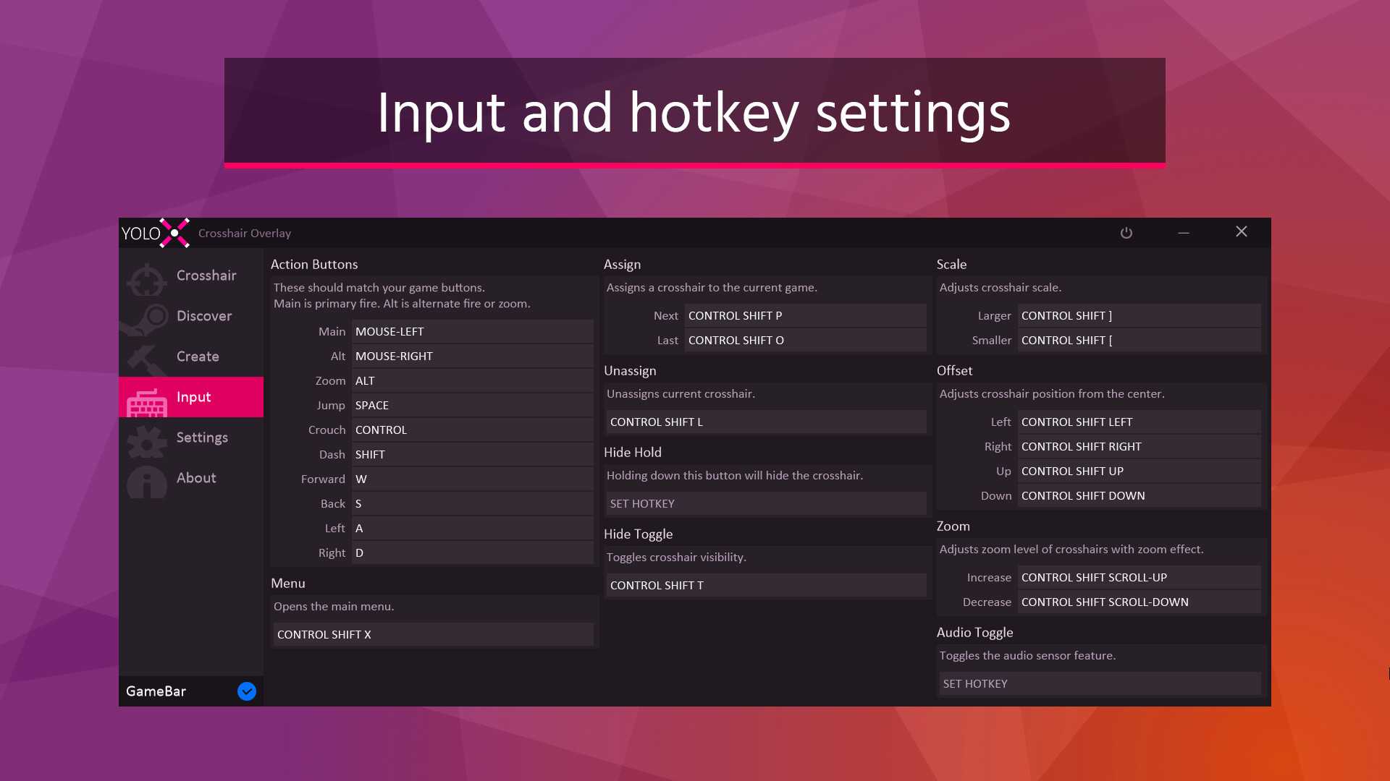
Task: Click the Input keyboard icon
Action: [x=147, y=401]
